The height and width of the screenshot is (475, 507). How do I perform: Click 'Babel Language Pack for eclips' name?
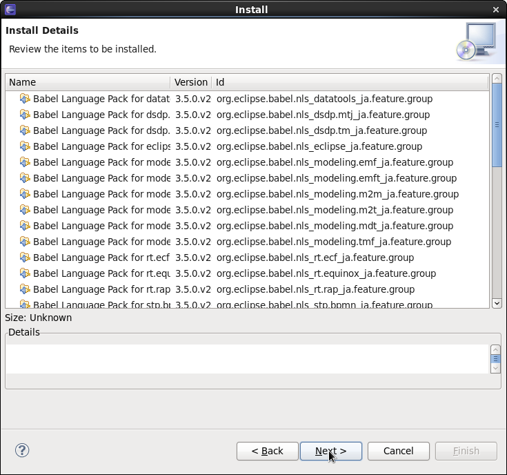[101, 146]
